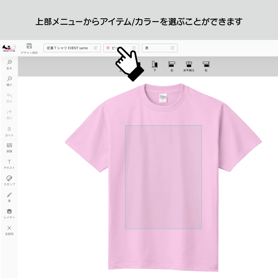The image size is (278, 278).
Task: Toggle bottom alignment with 下
Action: pyautogui.click(x=155, y=66)
